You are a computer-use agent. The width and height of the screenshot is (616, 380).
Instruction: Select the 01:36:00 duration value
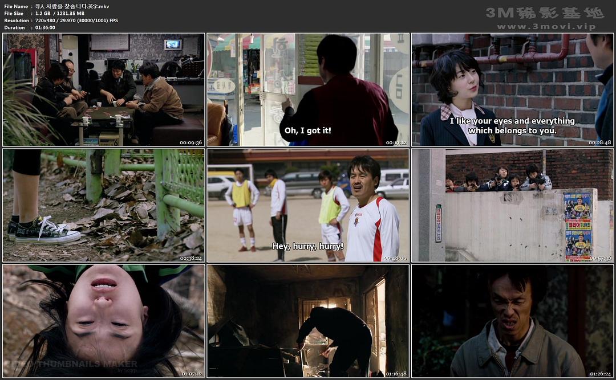(x=45, y=27)
